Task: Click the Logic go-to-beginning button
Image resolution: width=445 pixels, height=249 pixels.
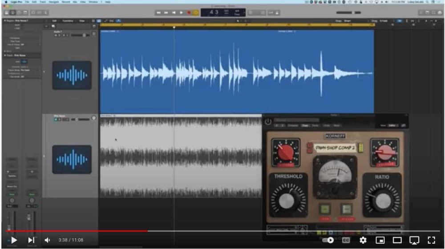Action: click(x=174, y=13)
